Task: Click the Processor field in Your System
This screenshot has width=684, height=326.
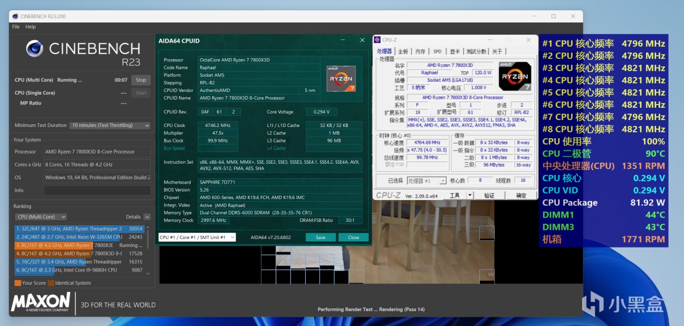Action: (x=97, y=152)
